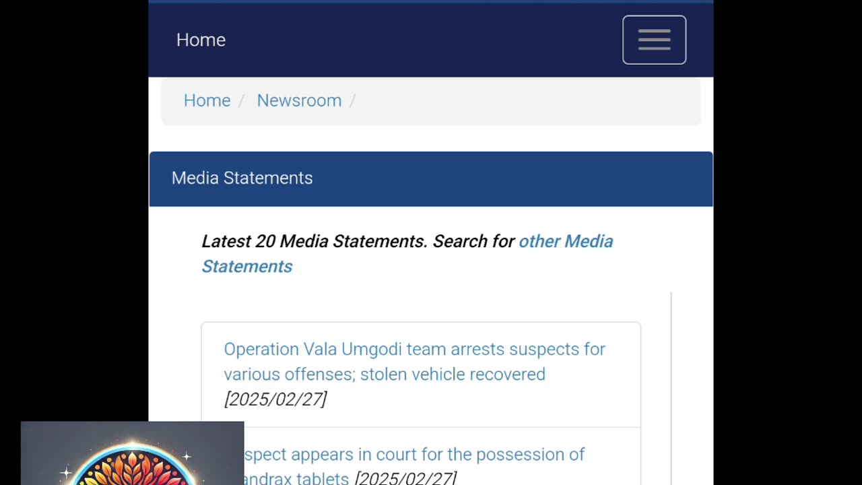The image size is (862, 485).
Task: Open Operation Vala Umgodi team arrests statement
Action: (x=414, y=362)
